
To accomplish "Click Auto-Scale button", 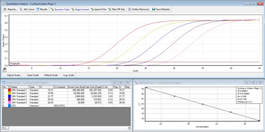I will (33, 75).
